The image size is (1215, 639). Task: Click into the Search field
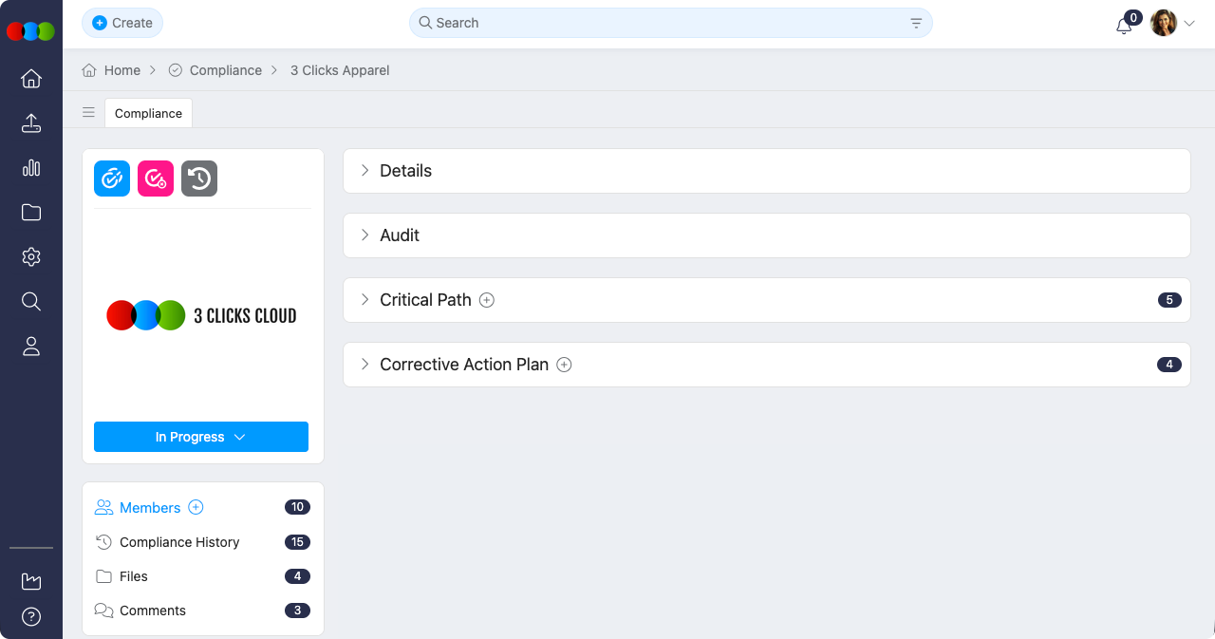point(664,23)
